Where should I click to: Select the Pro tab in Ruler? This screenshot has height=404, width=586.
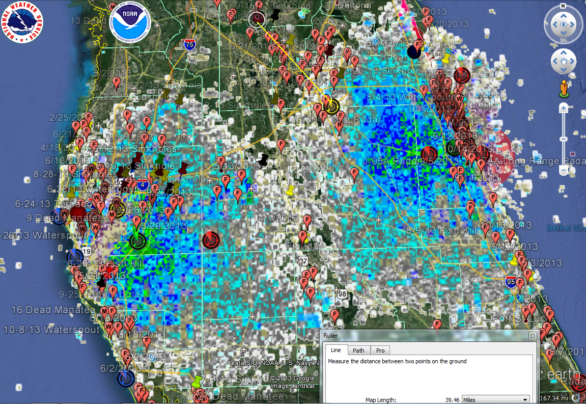380,350
